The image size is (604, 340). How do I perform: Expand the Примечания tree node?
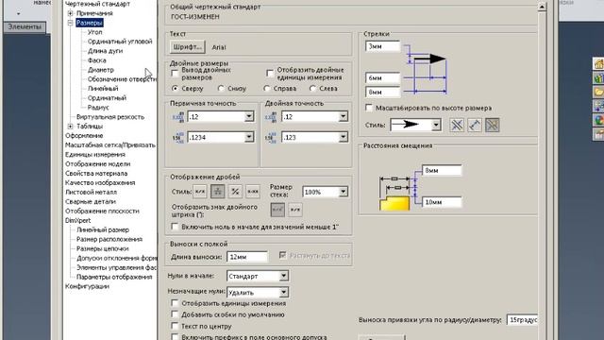pos(70,13)
